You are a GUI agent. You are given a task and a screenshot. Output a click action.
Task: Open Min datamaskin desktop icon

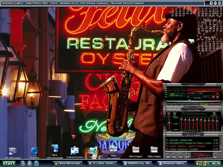click(x=13, y=153)
